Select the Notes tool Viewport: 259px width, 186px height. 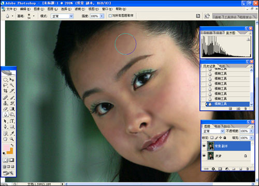point(5,133)
